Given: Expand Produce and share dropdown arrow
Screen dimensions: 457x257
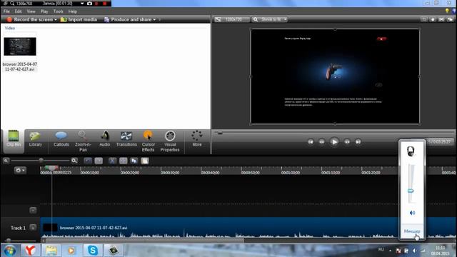Looking at the screenshot, I should pos(154,19).
